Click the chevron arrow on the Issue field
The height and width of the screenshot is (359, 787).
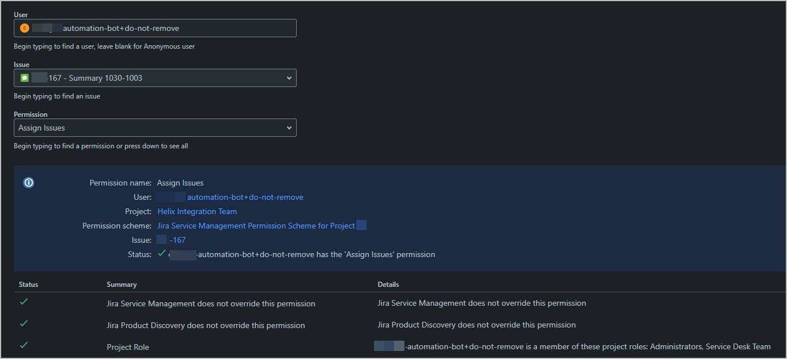coord(289,77)
